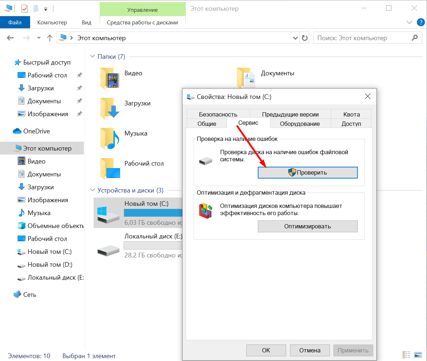427x361 pixels.
Task: Open Средства работы с дисками tab
Action: [142, 23]
